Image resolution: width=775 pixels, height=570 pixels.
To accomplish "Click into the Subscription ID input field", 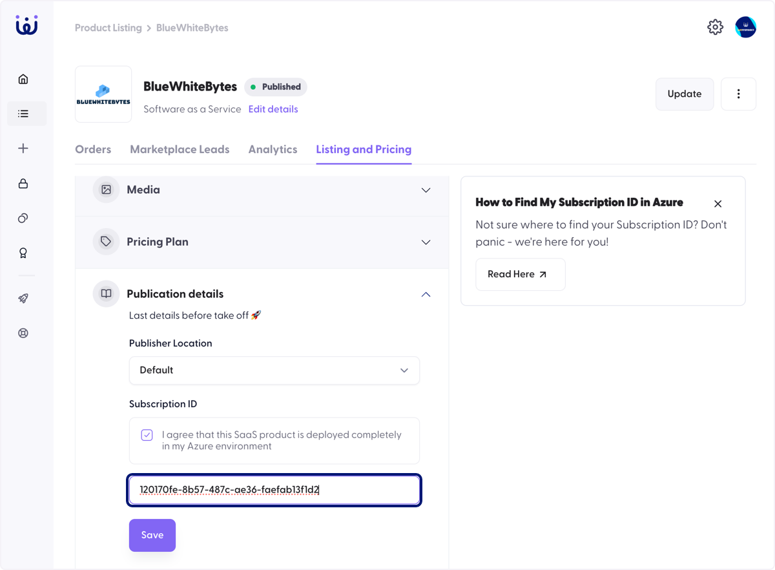I will tap(274, 491).
